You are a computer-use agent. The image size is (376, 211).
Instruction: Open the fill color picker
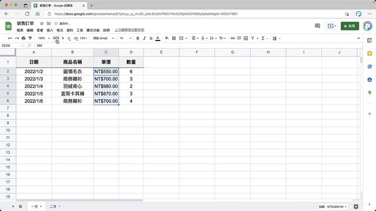pyautogui.click(x=167, y=38)
